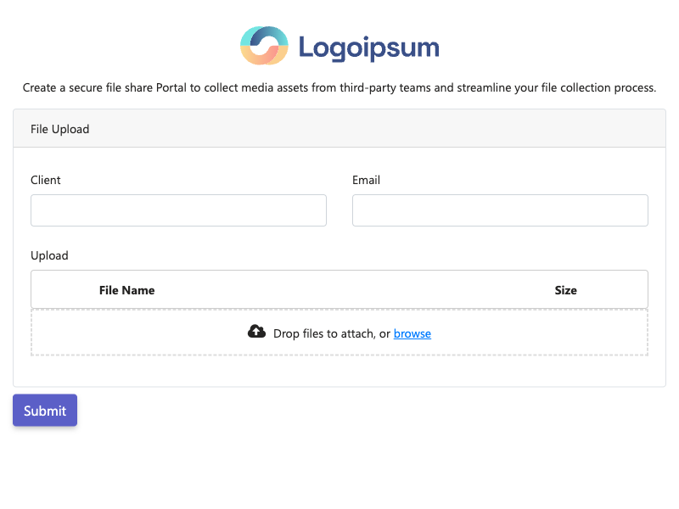Select the Size column header
Viewport: 679px width, 509px height.
565,290
